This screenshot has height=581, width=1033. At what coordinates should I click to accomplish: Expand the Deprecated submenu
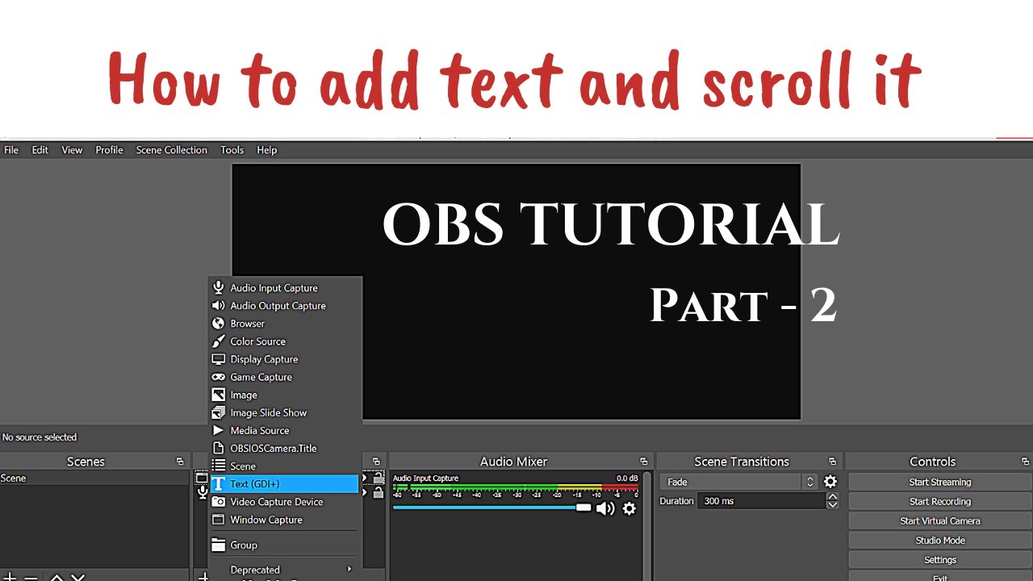[x=284, y=570]
